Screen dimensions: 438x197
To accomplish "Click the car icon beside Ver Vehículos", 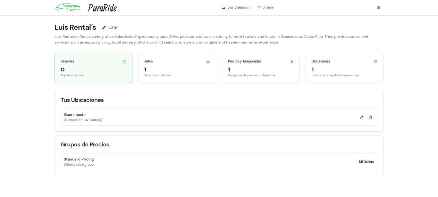I will point(223,8).
